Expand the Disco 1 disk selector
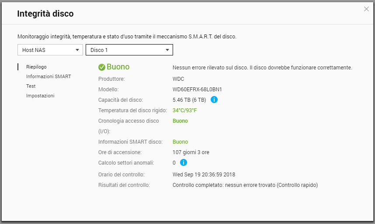 point(129,50)
